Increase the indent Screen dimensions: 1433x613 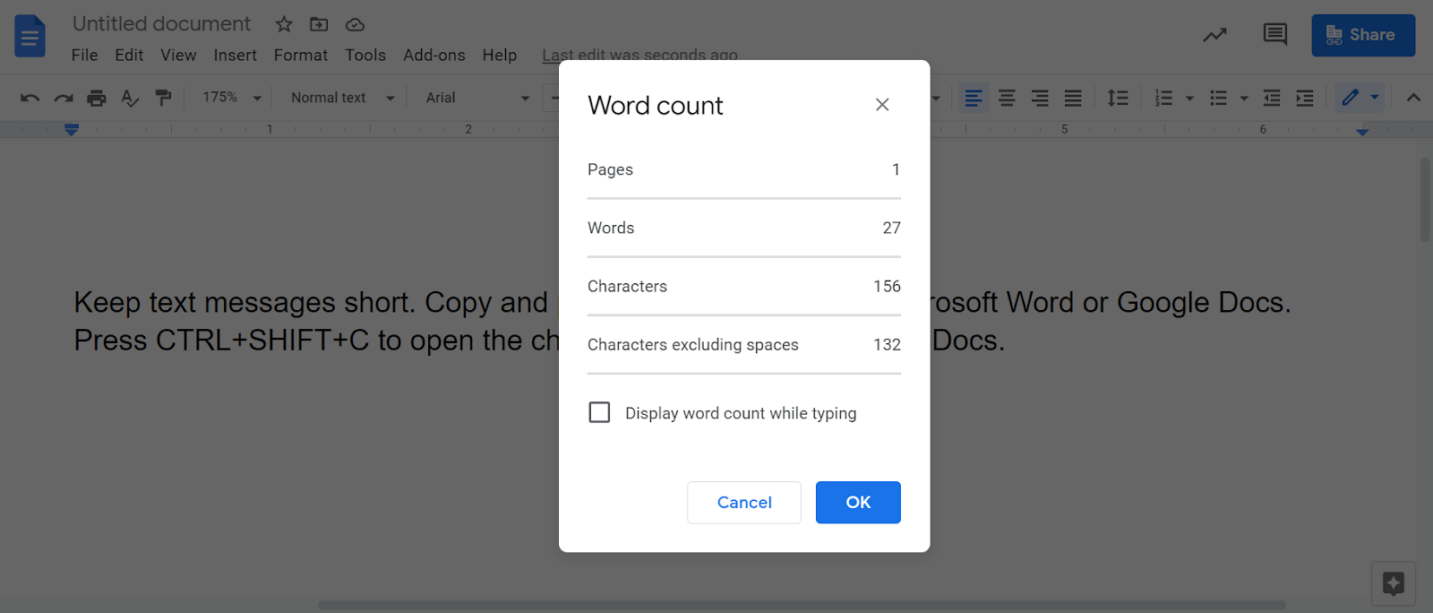pos(1305,98)
